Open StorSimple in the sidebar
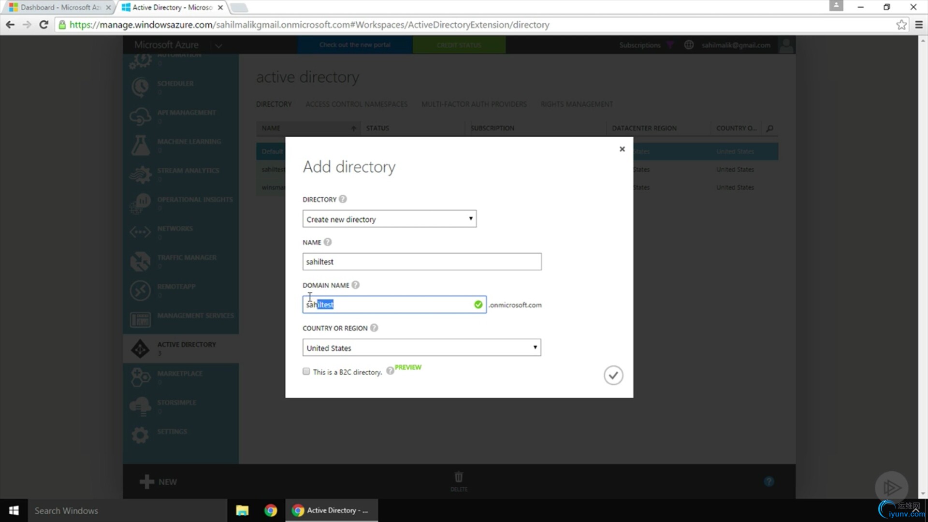 click(x=181, y=406)
